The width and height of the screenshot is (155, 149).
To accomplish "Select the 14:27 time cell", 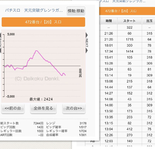I will [108, 93].
